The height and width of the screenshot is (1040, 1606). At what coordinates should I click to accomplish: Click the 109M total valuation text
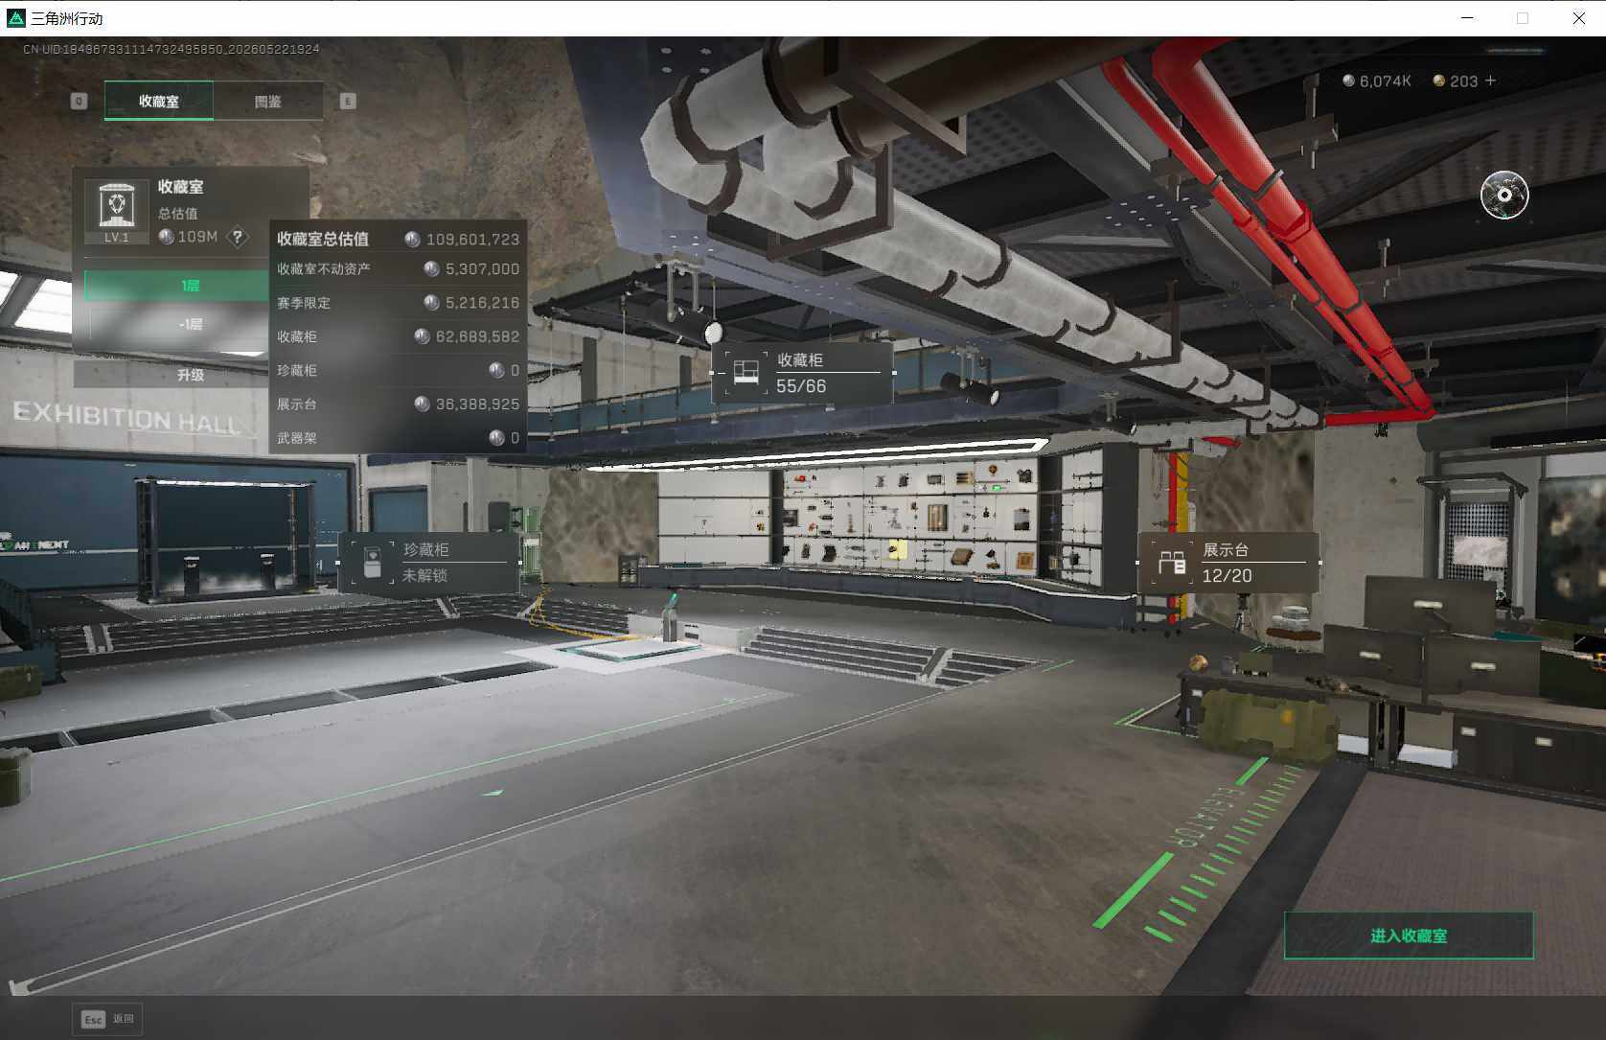click(x=197, y=237)
